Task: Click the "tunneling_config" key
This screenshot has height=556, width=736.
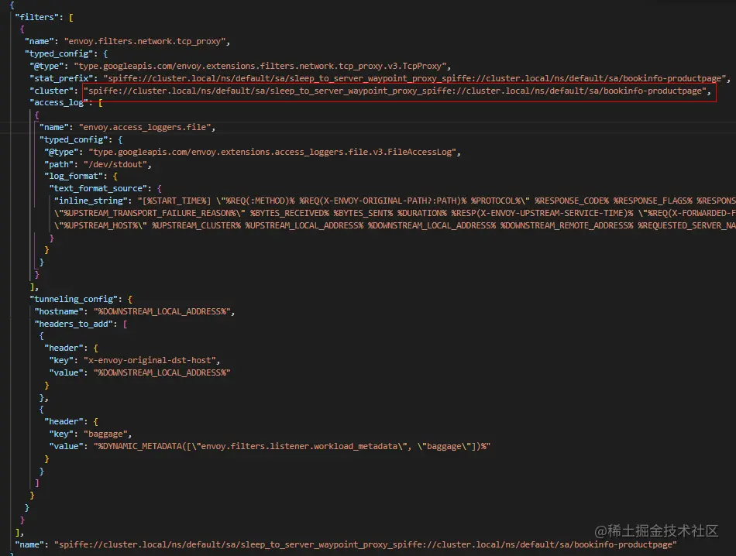Action: coord(74,299)
